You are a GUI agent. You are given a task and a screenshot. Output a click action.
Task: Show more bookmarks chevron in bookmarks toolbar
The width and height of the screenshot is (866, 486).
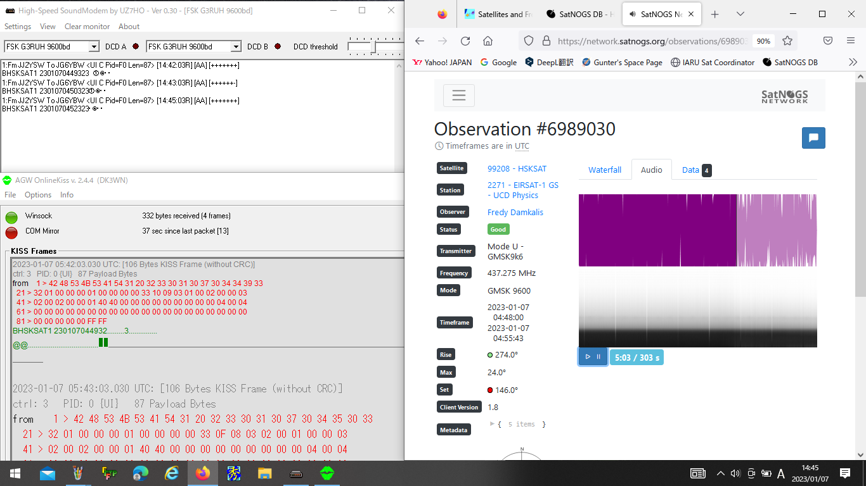pyautogui.click(x=853, y=62)
